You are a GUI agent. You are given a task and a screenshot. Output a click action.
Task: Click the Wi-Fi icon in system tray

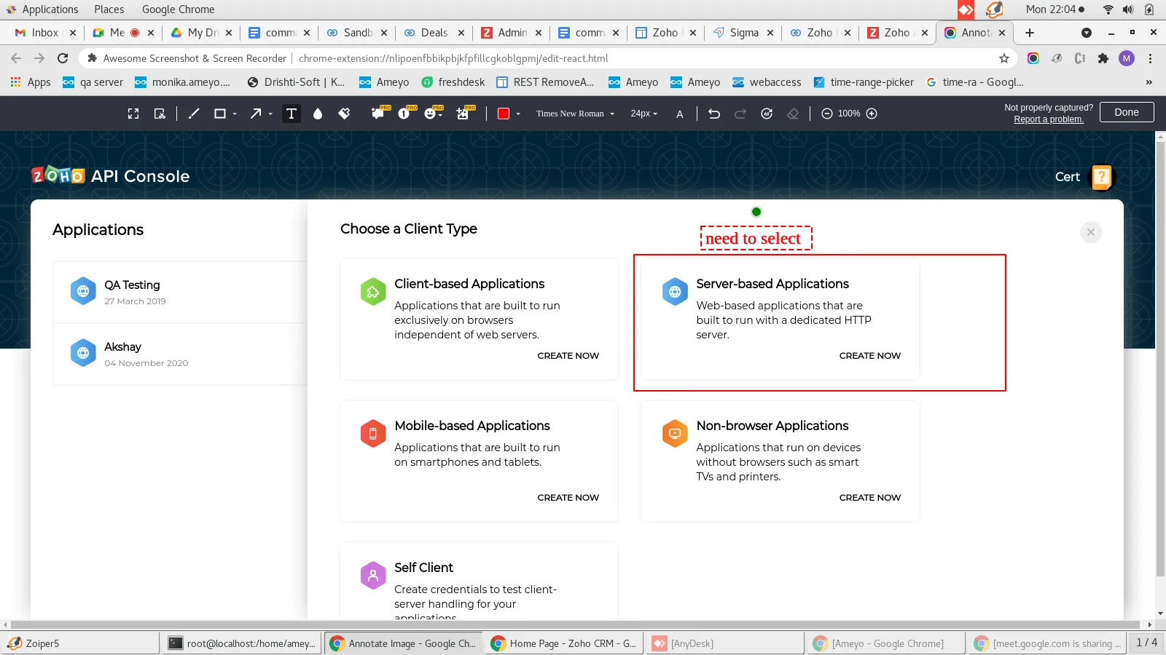click(1108, 9)
